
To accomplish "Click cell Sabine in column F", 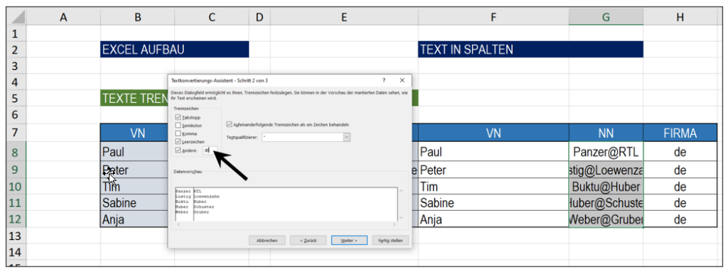I will click(493, 203).
